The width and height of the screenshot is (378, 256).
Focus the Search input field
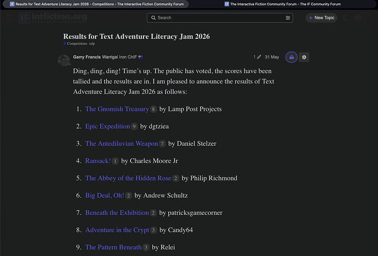(221, 18)
